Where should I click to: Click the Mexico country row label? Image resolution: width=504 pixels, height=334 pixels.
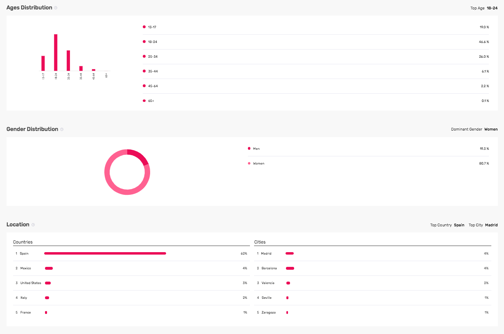[x=25, y=269]
